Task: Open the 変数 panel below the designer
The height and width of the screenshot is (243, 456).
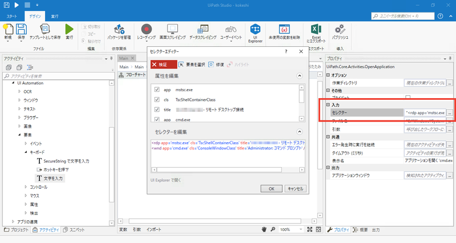Action: tap(123, 230)
